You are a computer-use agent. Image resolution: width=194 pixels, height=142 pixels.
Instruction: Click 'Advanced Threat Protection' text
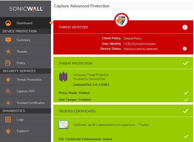tap(91, 75)
